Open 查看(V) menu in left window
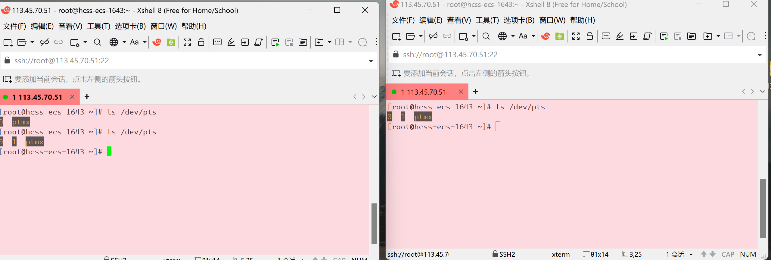This screenshot has height=260, width=771. 70,26
